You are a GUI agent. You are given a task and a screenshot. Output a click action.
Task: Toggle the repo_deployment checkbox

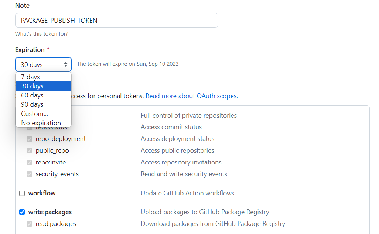29,139
